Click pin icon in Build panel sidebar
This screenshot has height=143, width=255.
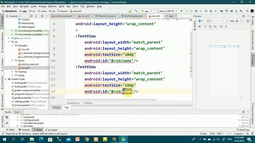(7, 123)
